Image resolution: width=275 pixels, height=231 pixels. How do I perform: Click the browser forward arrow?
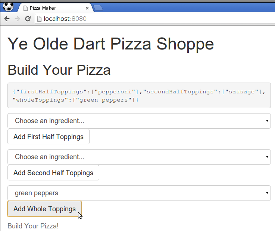click(x=18, y=19)
